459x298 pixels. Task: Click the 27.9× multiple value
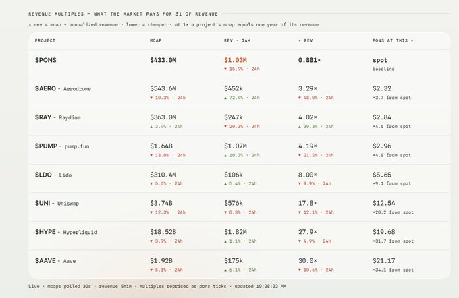308,232
